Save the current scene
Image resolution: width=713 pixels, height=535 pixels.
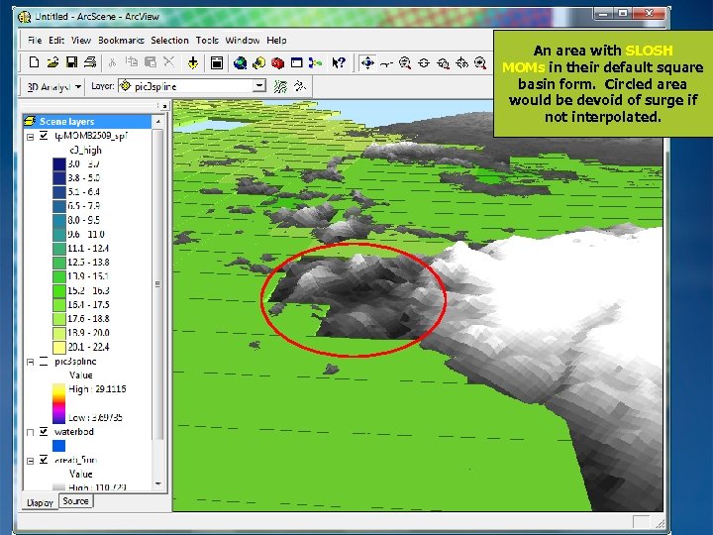(71, 62)
